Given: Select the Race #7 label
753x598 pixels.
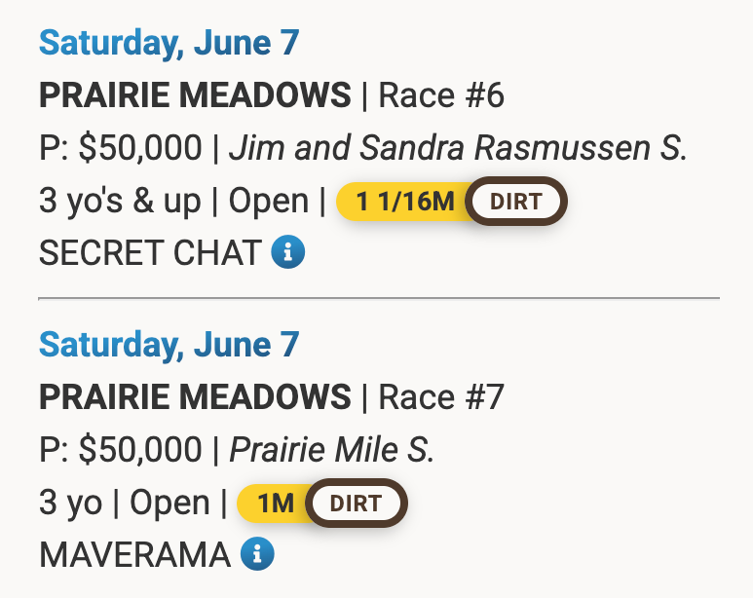Looking at the screenshot, I should tap(440, 397).
